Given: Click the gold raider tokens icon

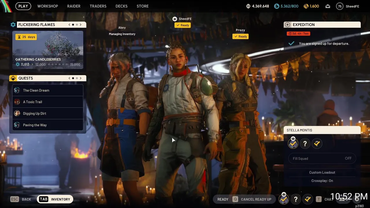Looking at the screenshot, I should [x=306, y=6].
